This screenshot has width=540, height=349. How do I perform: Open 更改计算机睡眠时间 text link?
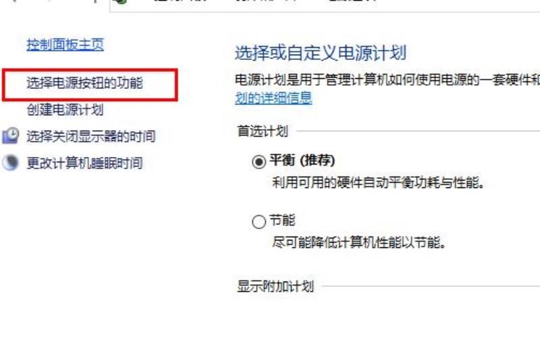[x=85, y=163]
